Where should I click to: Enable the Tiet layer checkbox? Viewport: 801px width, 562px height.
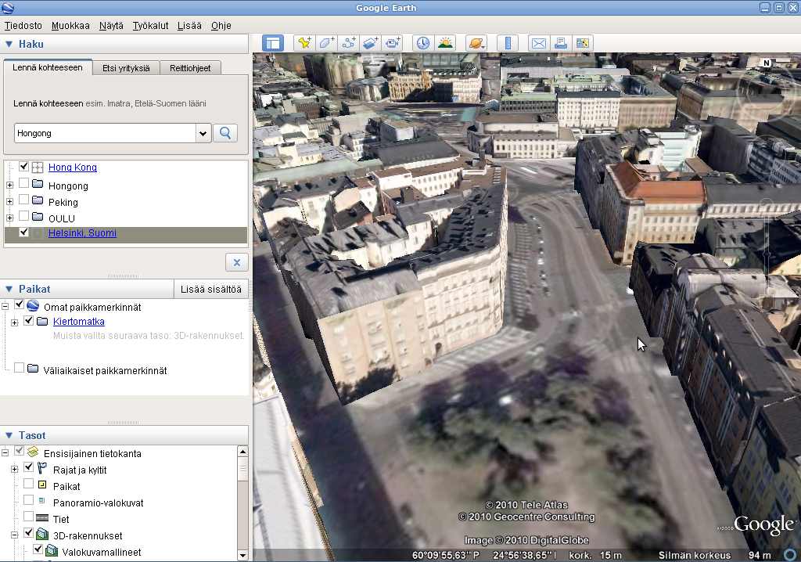(x=29, y=517)
